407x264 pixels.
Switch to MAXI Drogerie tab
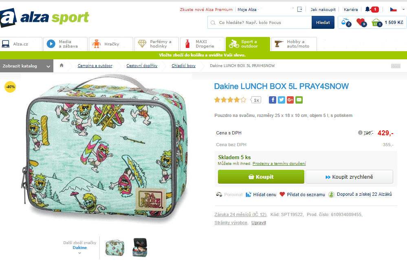(x=202, y=44)
